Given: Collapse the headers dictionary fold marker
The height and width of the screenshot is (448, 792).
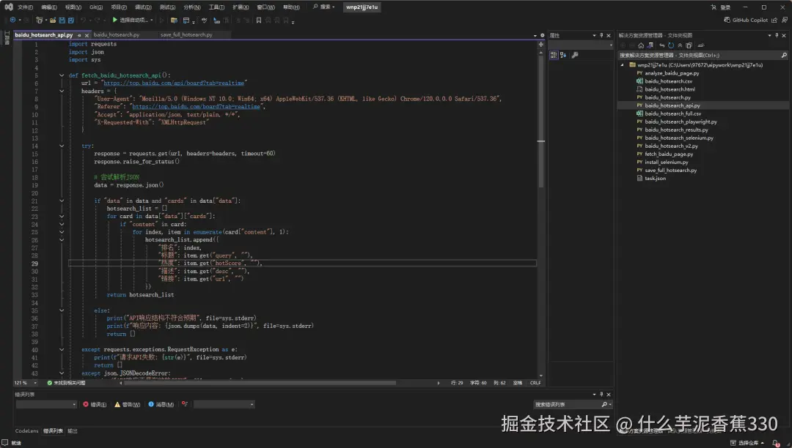Looking at the screenshot, I should (x=62, y=91).
